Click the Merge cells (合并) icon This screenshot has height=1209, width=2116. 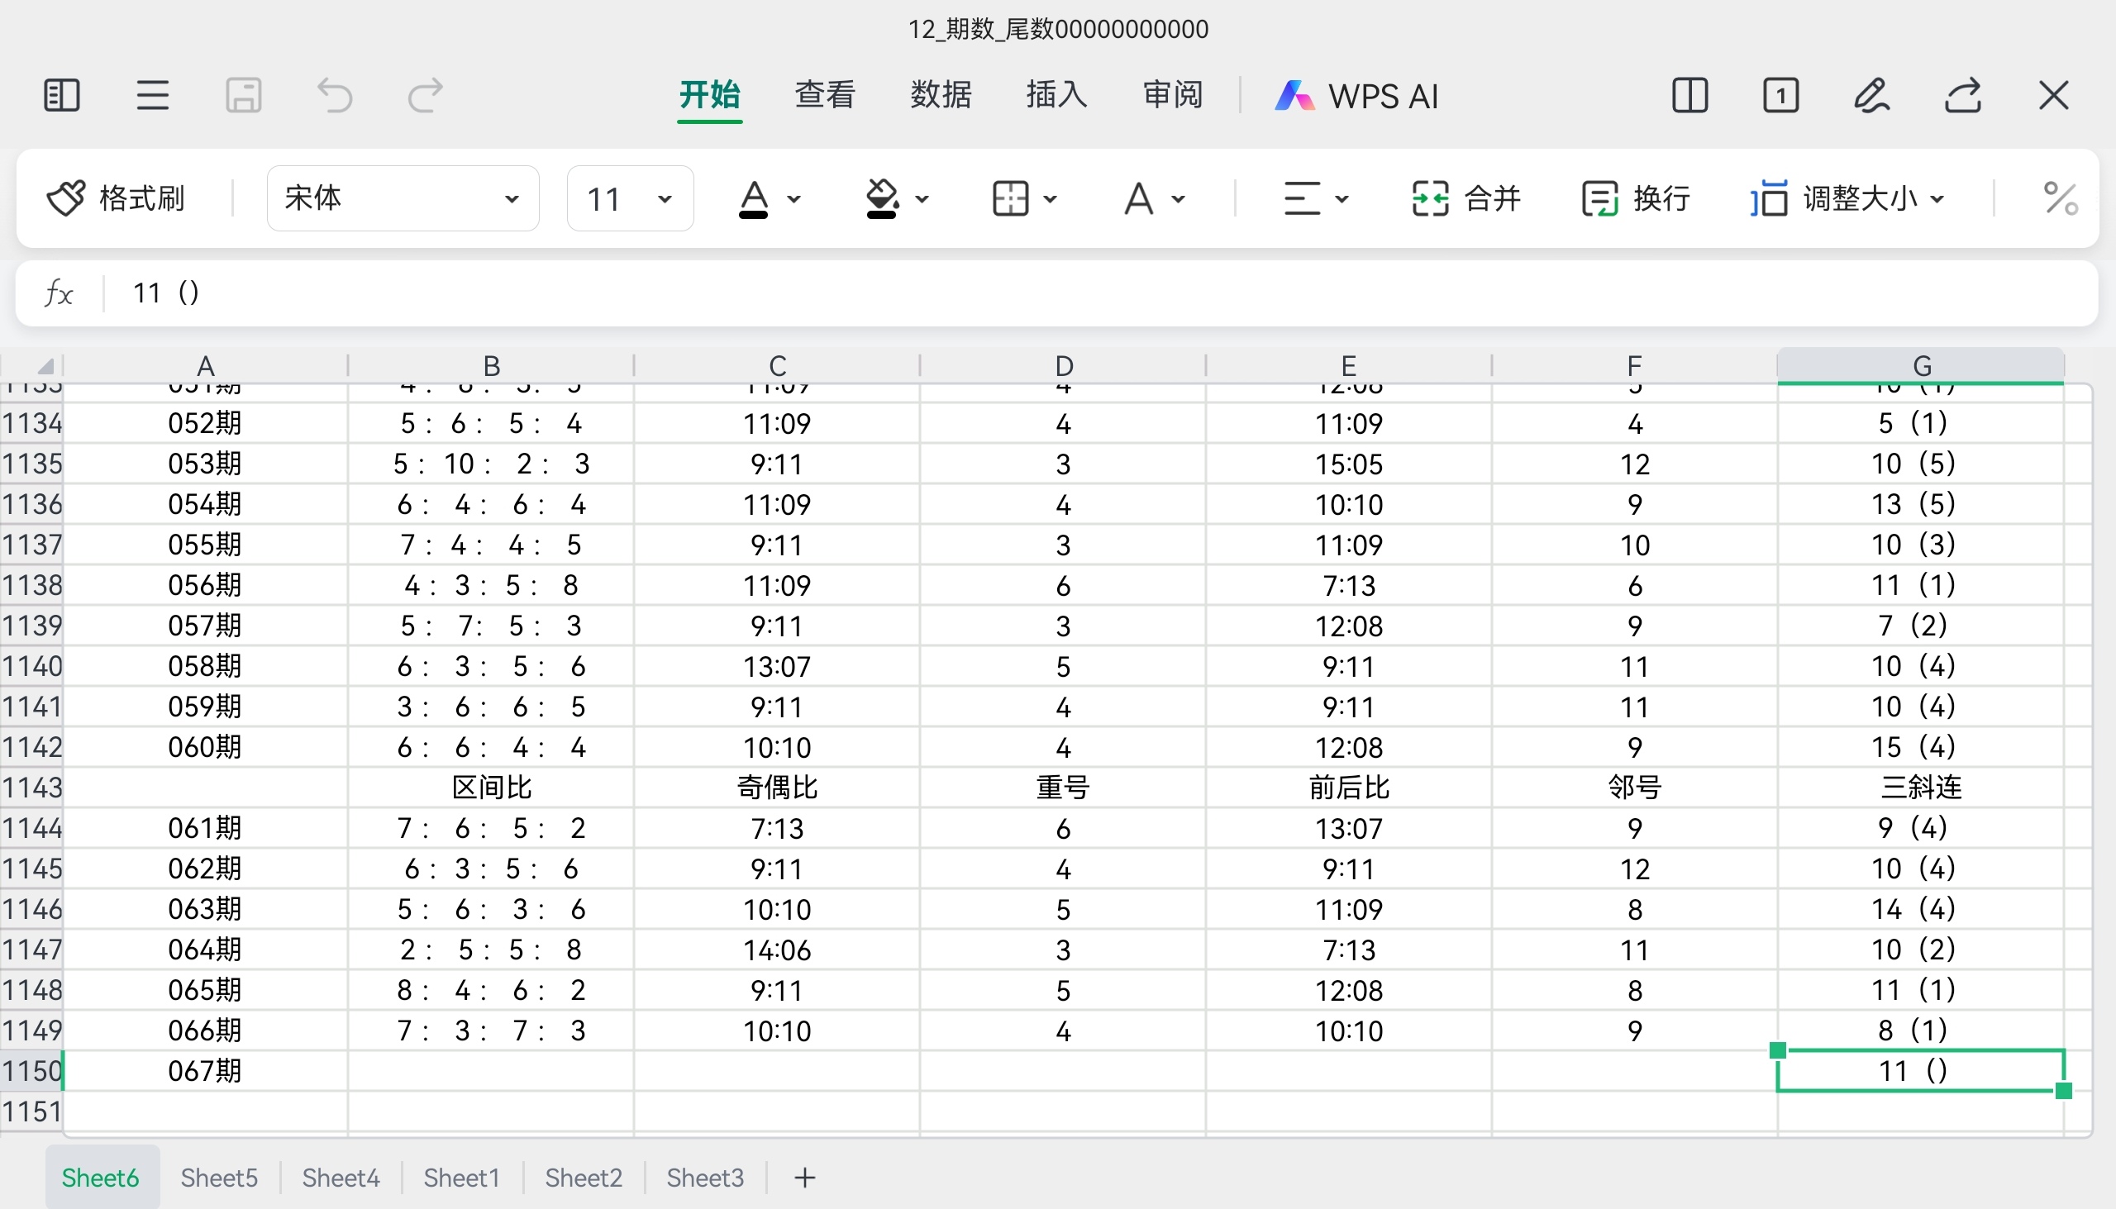coord(1429,198)
